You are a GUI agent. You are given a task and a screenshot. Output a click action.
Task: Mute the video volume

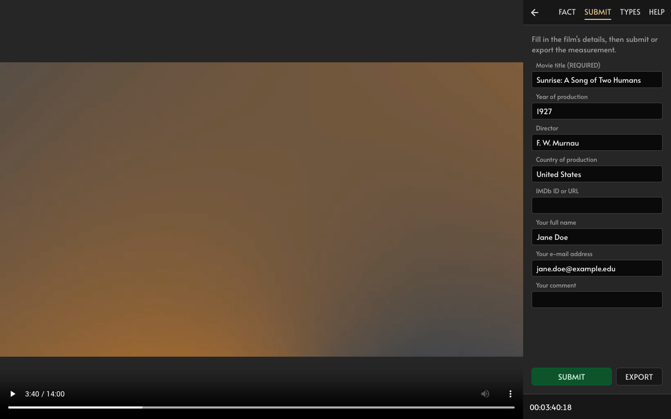click(x=485, y=394)
